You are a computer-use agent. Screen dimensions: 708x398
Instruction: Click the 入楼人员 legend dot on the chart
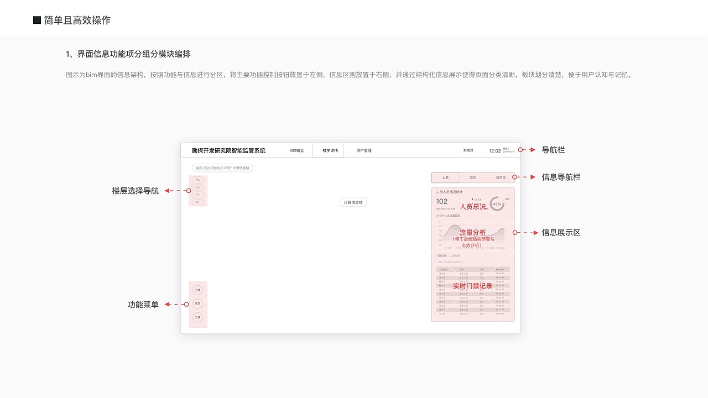point(472,199)
